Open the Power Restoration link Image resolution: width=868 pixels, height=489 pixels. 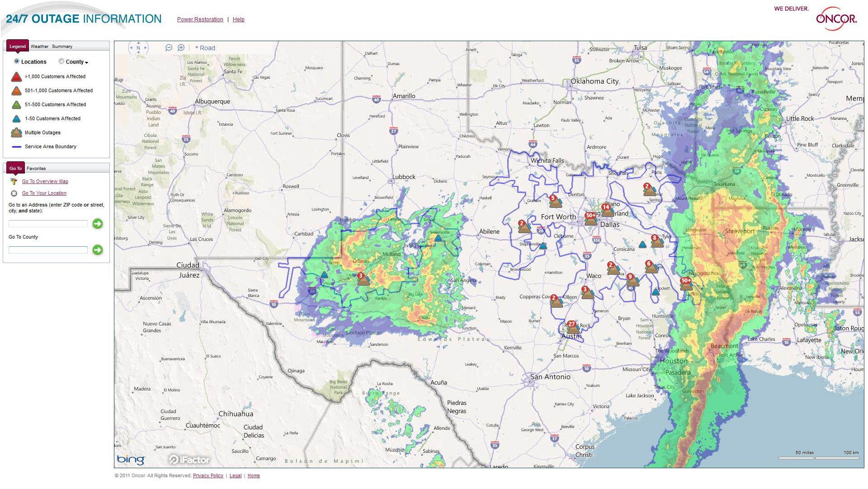point(200,19)
